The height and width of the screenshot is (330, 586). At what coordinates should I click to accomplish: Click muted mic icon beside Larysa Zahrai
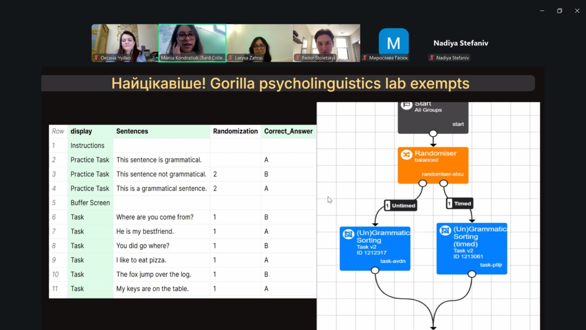(x=230, y=58)
